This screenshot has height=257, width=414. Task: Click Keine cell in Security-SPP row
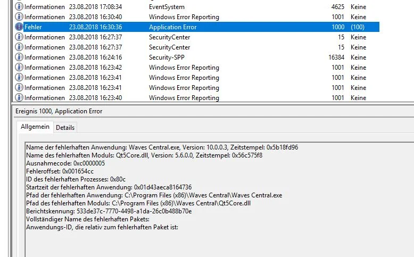[358, 57]
